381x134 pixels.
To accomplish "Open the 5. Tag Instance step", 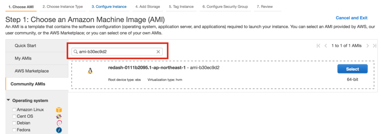I will 181,7.
